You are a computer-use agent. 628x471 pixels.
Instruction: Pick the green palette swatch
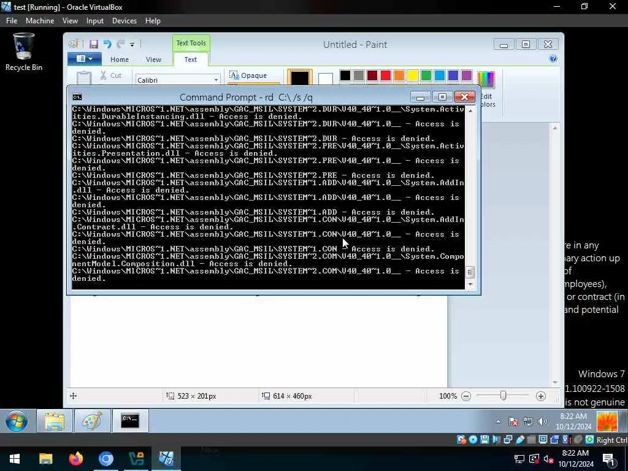[426, 75]
